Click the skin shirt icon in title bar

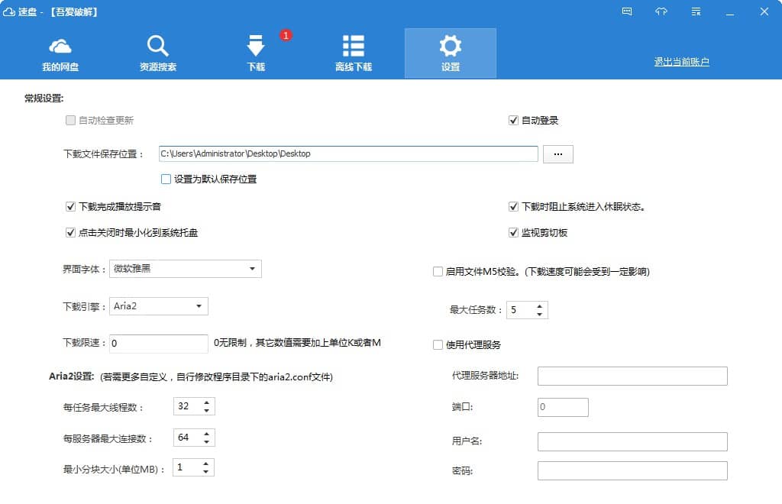(661, 11)
